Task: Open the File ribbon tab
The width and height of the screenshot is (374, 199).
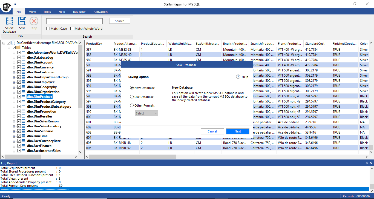Action: [19, 12]
